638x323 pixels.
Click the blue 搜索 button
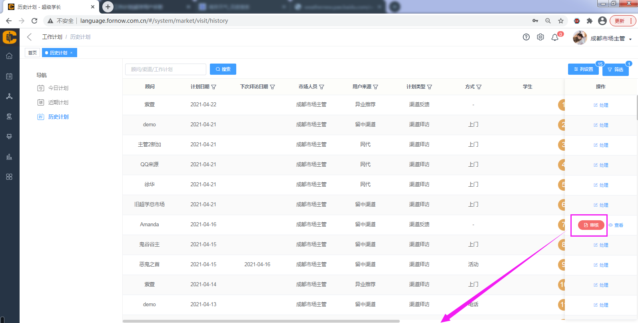tap(223, 69)
